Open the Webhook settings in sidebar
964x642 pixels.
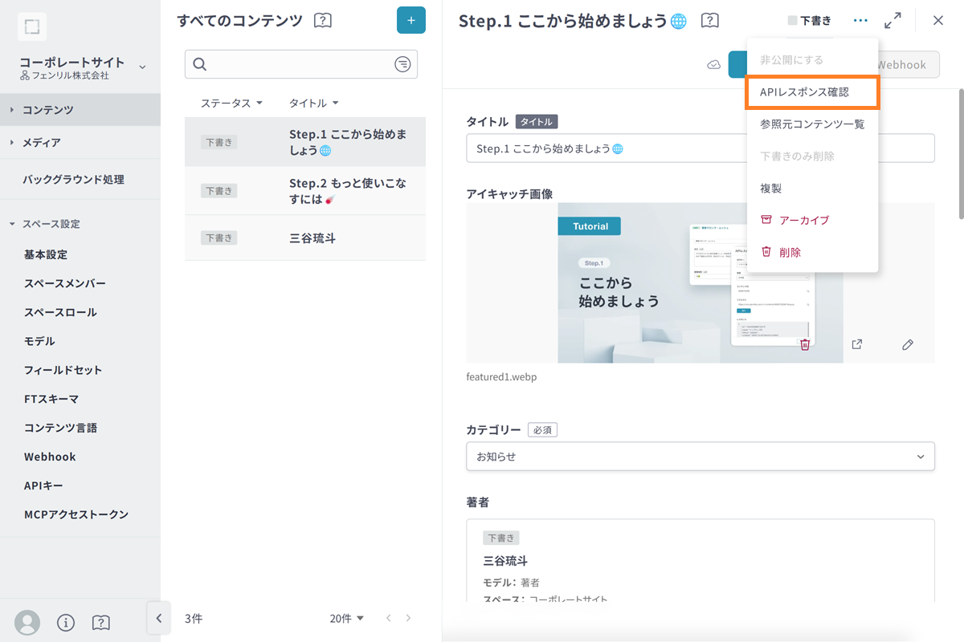click(50, 457)
